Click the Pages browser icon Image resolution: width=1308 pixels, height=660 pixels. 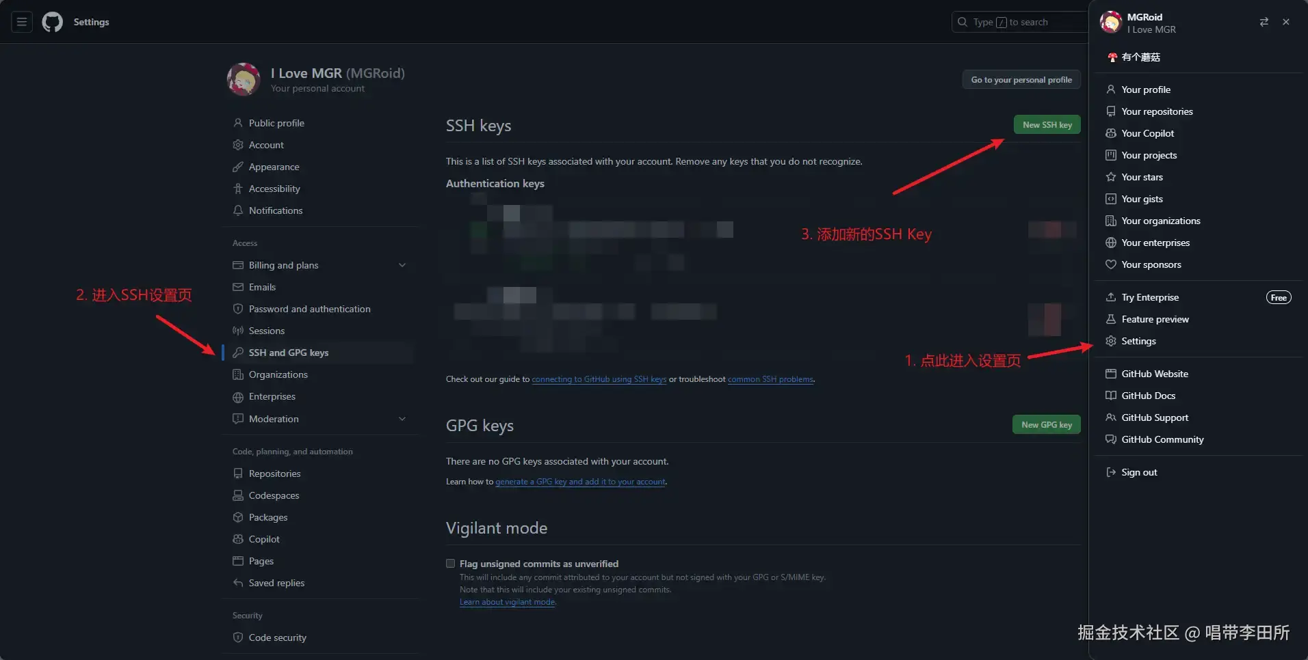pos(238,561)
